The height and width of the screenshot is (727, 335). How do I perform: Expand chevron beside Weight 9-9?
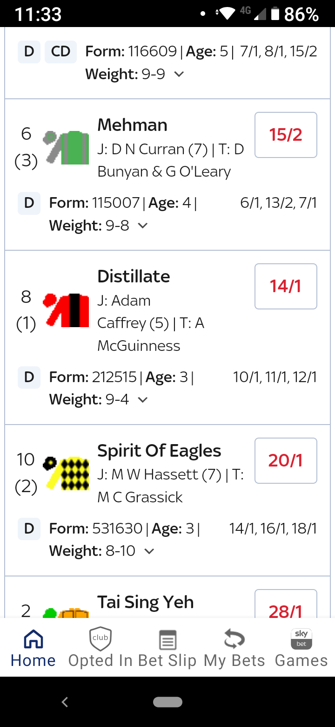pos(179,75)
